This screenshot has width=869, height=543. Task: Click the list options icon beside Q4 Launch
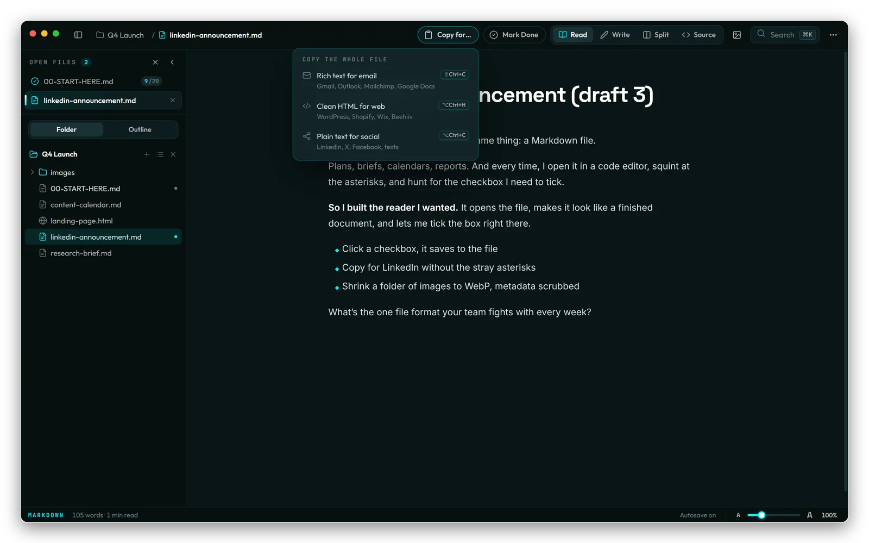(x=160, y=154)
